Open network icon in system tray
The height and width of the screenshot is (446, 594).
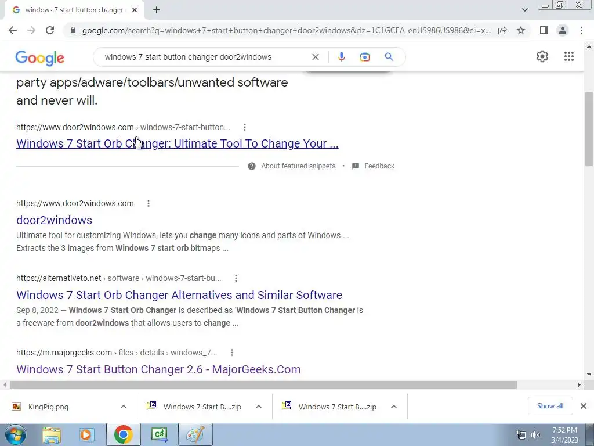coord(521,435)
